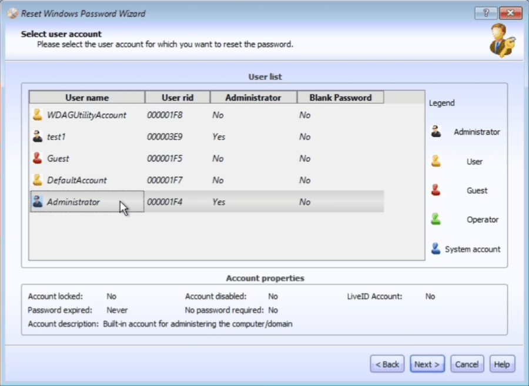Click the Built-in account description text
529x386 pixels.
(x=197, y=324)
